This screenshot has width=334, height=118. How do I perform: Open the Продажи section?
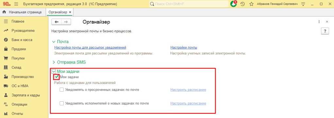(x=19, y=49)
